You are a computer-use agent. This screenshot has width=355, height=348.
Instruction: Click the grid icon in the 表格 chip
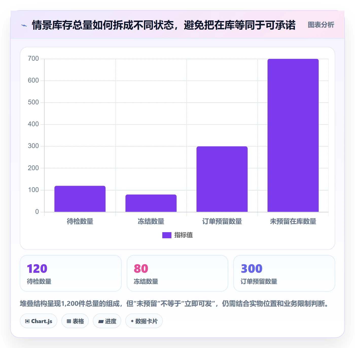point(69,321)
